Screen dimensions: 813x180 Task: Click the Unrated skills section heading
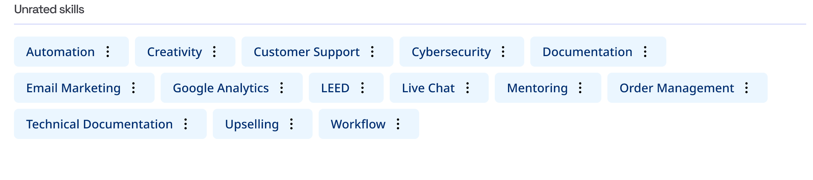[x=49, y=9]
